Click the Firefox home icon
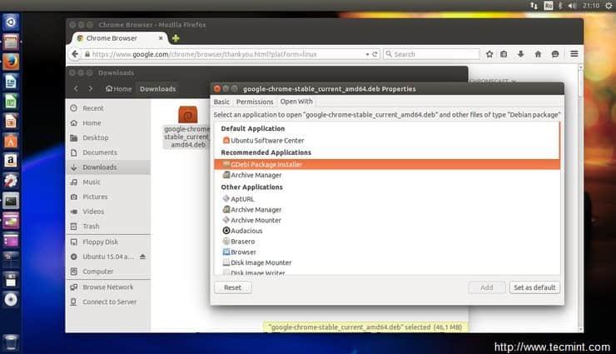 (x=538, y=54)
